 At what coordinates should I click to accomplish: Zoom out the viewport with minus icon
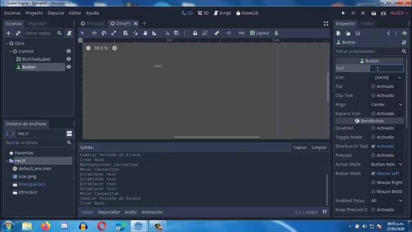click(88, 48)
